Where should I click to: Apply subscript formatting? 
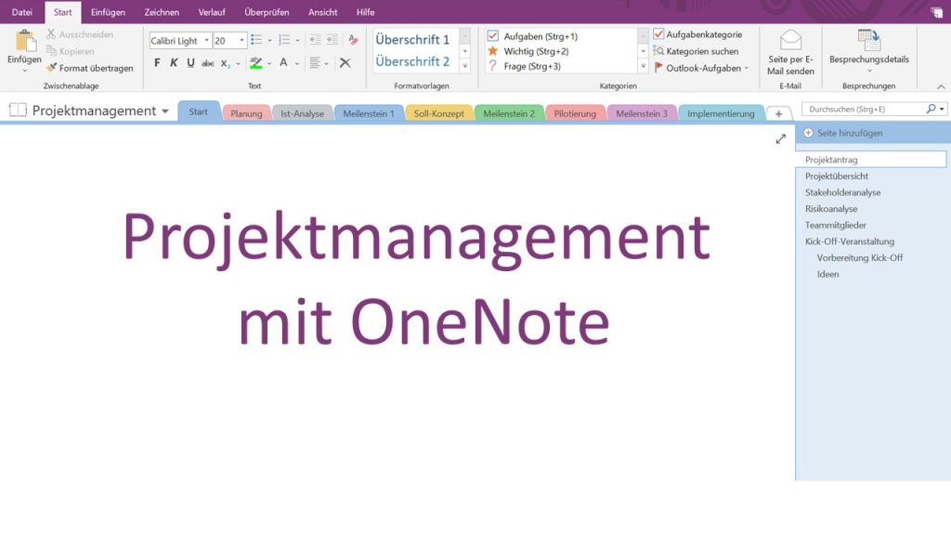pos(225,63)
